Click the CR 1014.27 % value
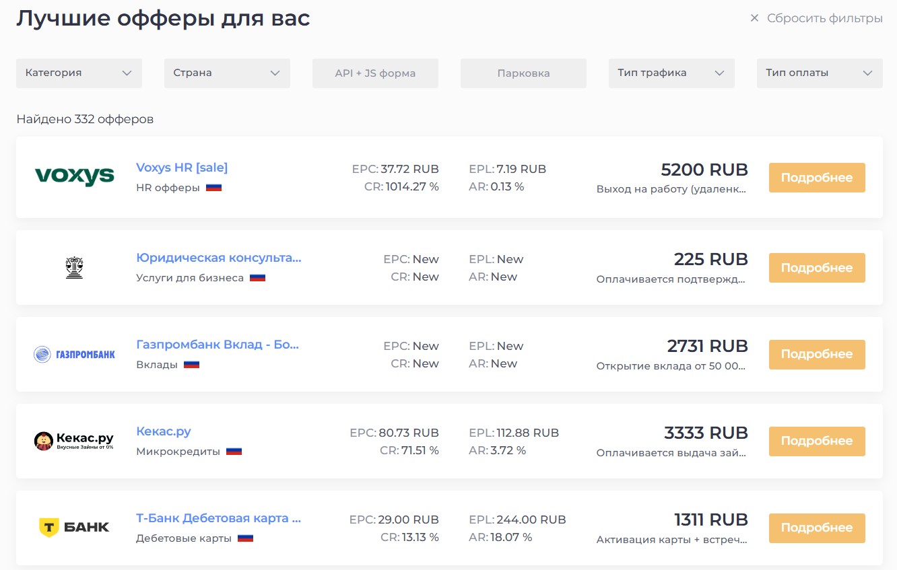The height and width of the screenshot is (570, 897). 412,186
